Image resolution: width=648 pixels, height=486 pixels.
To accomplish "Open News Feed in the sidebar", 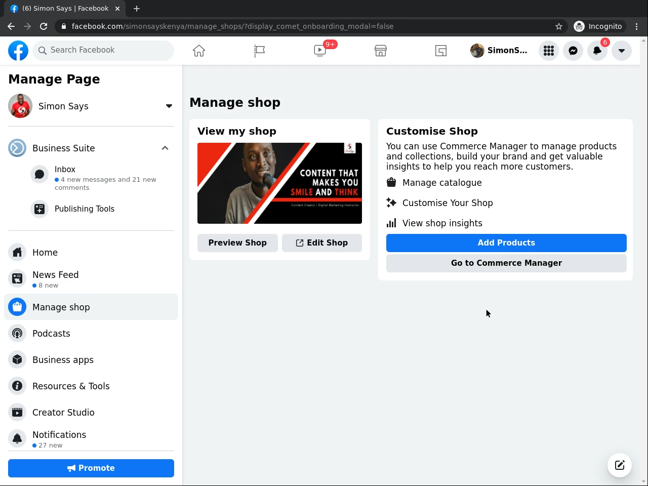I will [91, 279].
